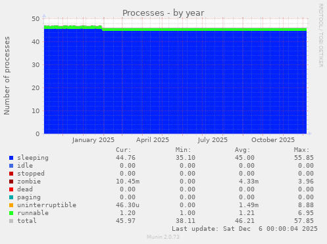Click the 'Munin 2.0.73' version text
Viewport: 327px width, 244px height.
point(163,237)
